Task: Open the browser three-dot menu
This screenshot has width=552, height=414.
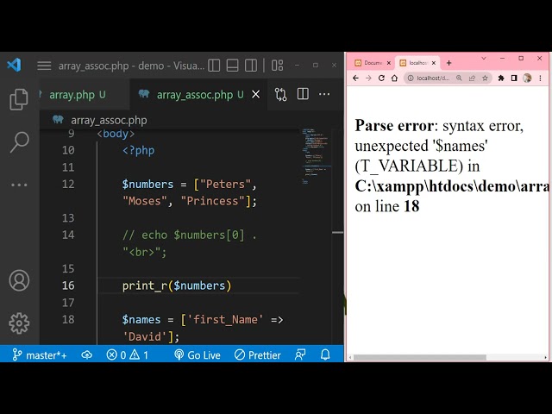Action: [x=541, y=78]
